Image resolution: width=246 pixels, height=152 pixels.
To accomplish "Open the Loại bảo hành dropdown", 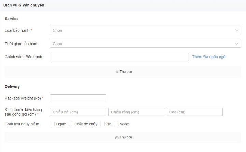I will (145, 30).
